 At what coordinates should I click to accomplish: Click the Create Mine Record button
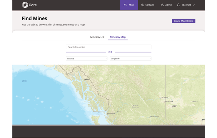tap(184, 21)
